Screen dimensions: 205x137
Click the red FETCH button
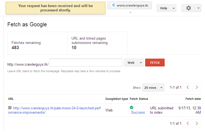tap(155, 63)
